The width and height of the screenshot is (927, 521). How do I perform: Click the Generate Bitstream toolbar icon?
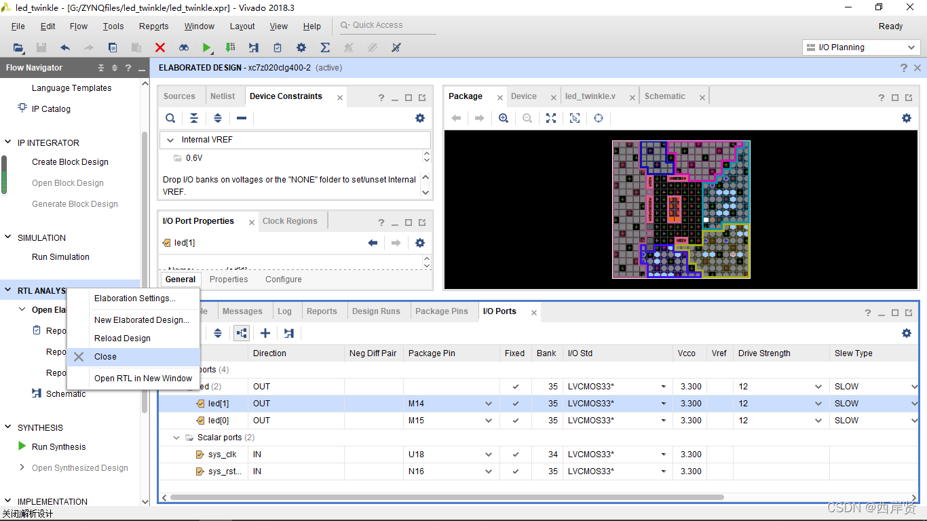[x=230, y=47]
